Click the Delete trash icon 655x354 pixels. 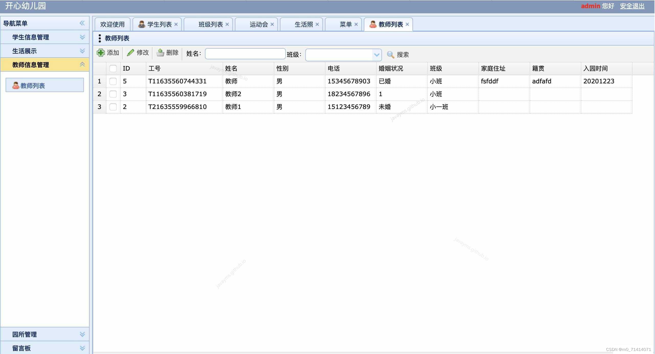pyautogui.click(x=160, y=53)
